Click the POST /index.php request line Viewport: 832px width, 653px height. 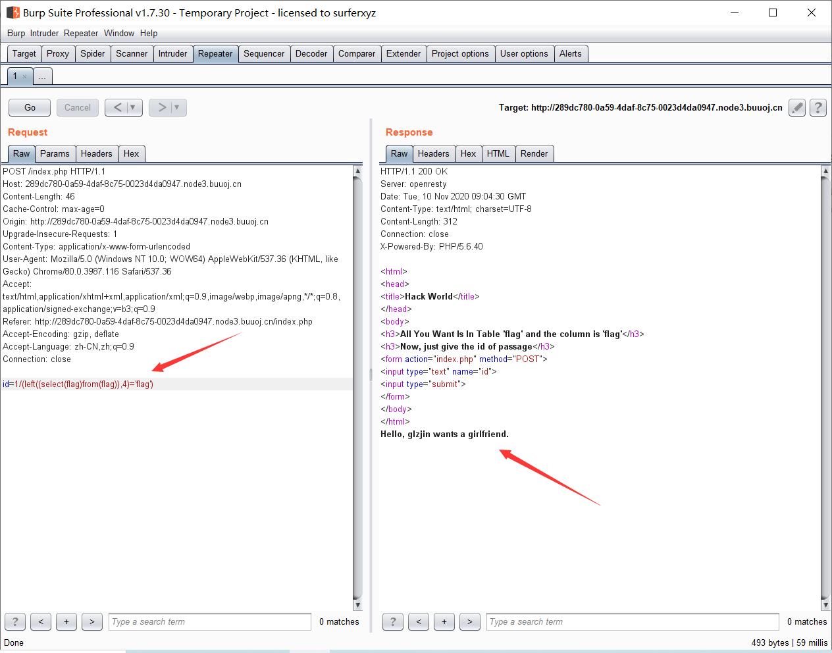[54, 172]
